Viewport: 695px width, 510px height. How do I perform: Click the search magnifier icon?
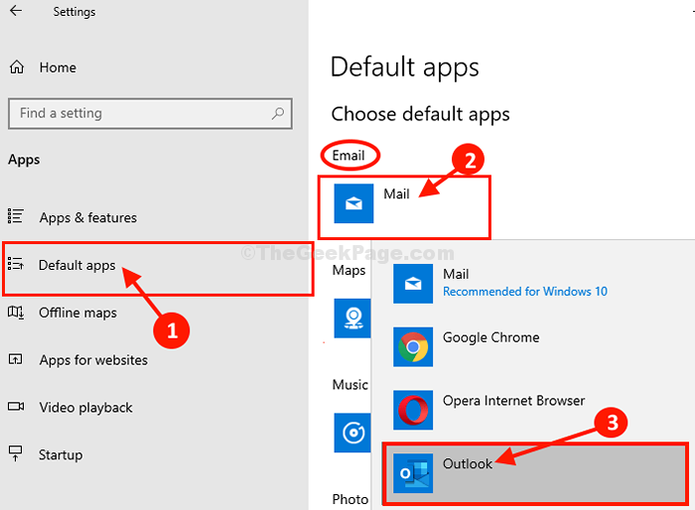click(277, 113)
